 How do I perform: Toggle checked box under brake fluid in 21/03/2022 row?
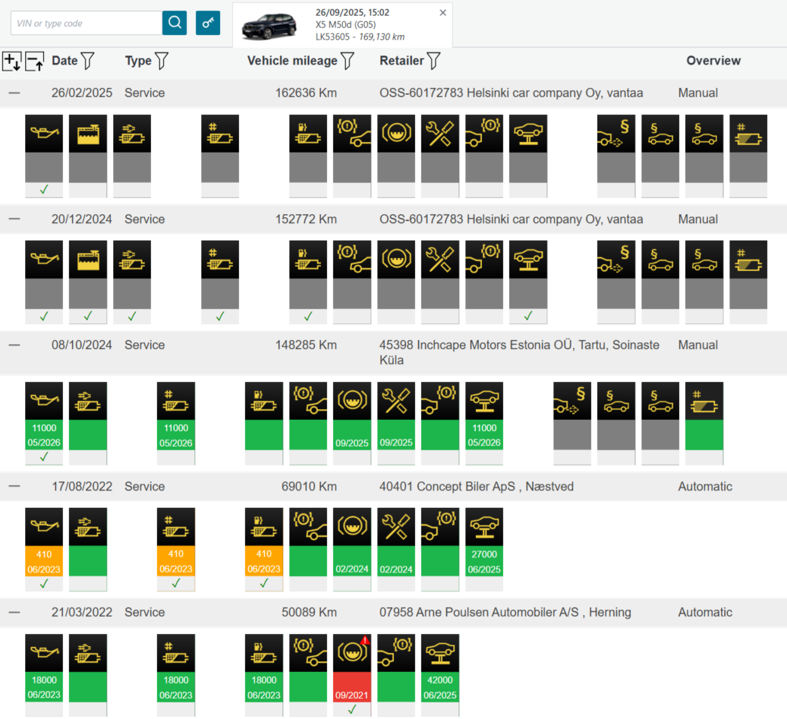(x=352, y=710)
